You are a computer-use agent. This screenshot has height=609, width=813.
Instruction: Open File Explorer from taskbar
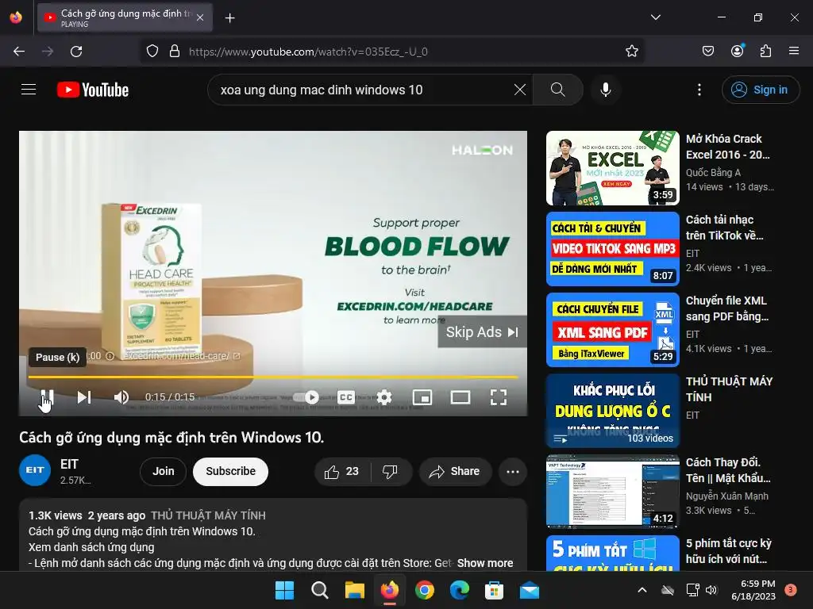click(355, 590)
